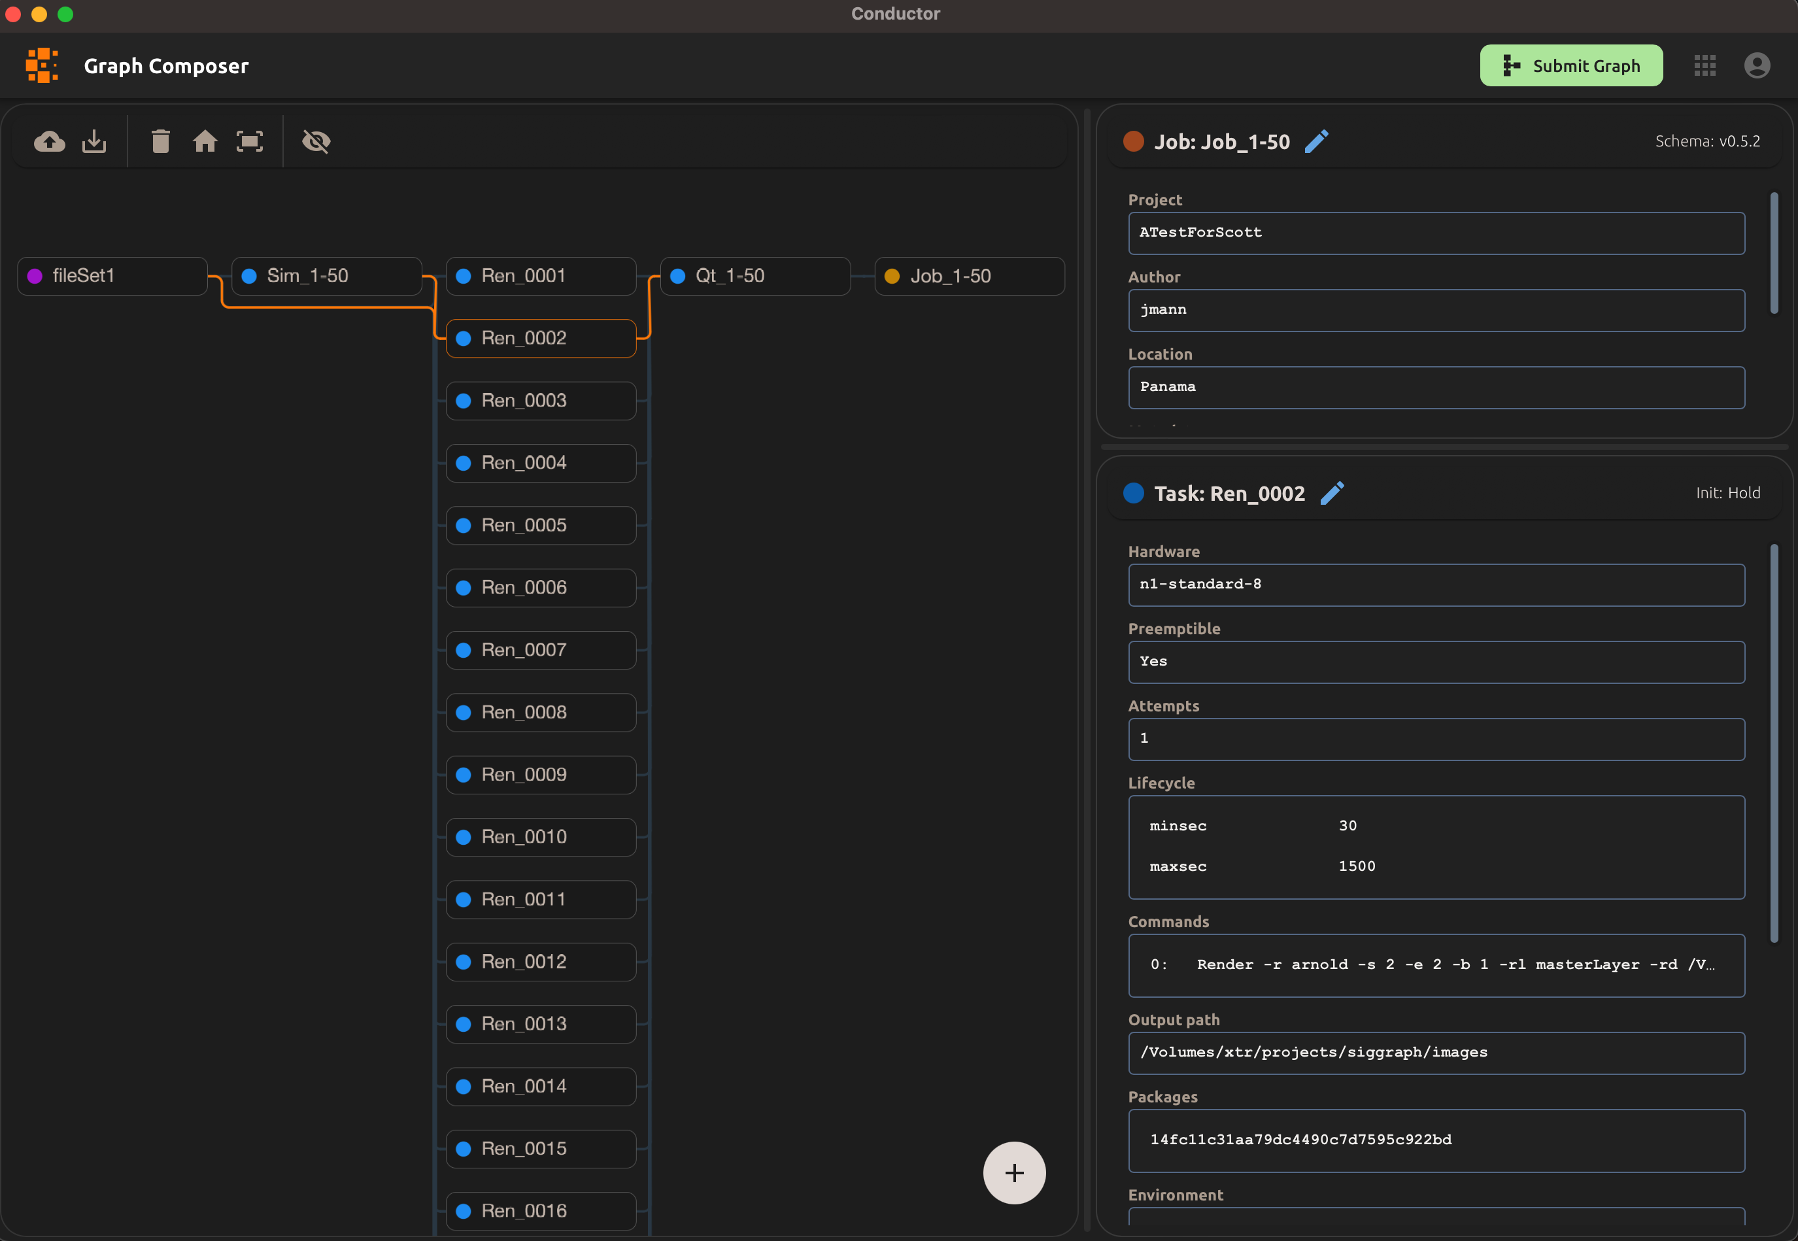Click the Author field showing jmann
This screenshot has width=1798, height=1241.
click(x=1436, y=310)
